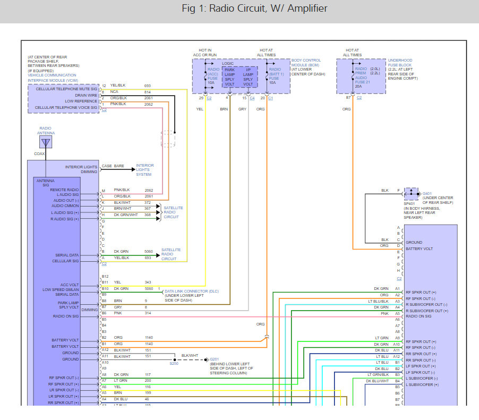The width and height of the screenshot is (479, 420).
Task: Click the radio antenna symbol
Action: [46, 142]
